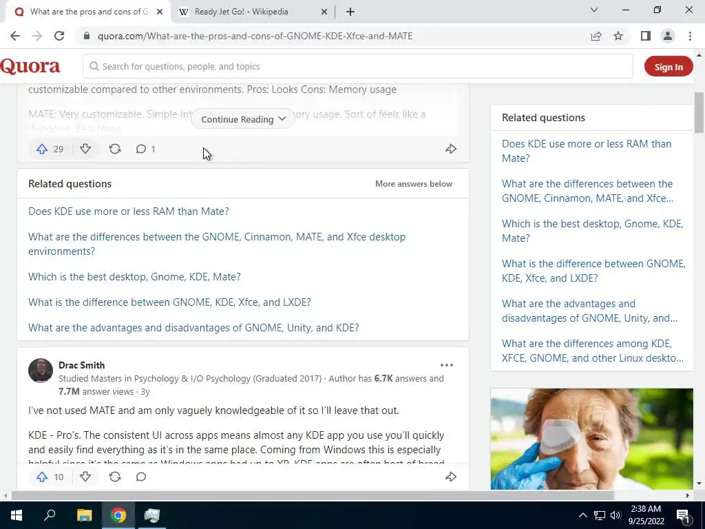This screenshot has height=529, width=705.
Task: Open main-column 'Which is the best desktop' link
Action: coord(134,277)
